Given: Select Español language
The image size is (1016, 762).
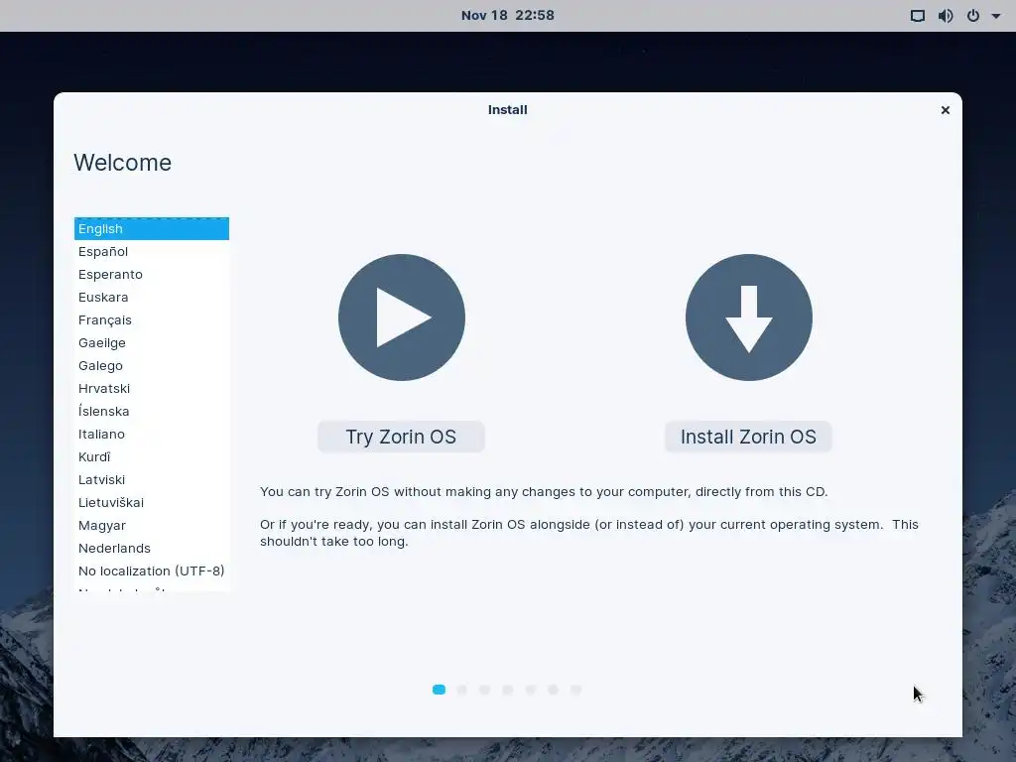Looking at the screenshot, I should [152, 251].
